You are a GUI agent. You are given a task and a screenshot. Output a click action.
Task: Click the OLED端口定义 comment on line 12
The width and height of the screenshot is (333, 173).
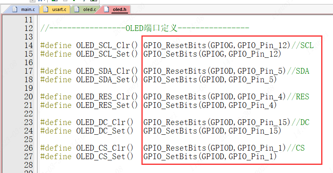click(145, 28)
